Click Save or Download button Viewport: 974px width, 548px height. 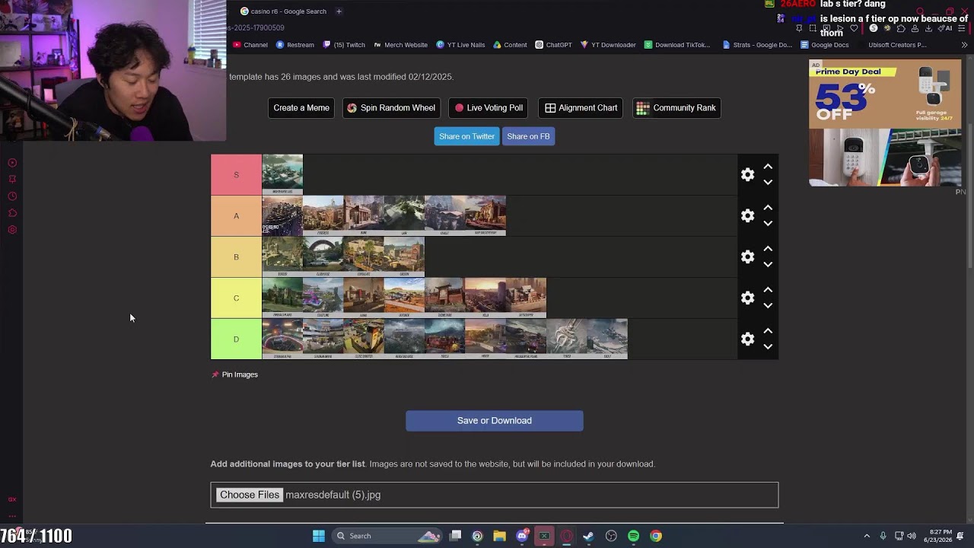(495, 421)
